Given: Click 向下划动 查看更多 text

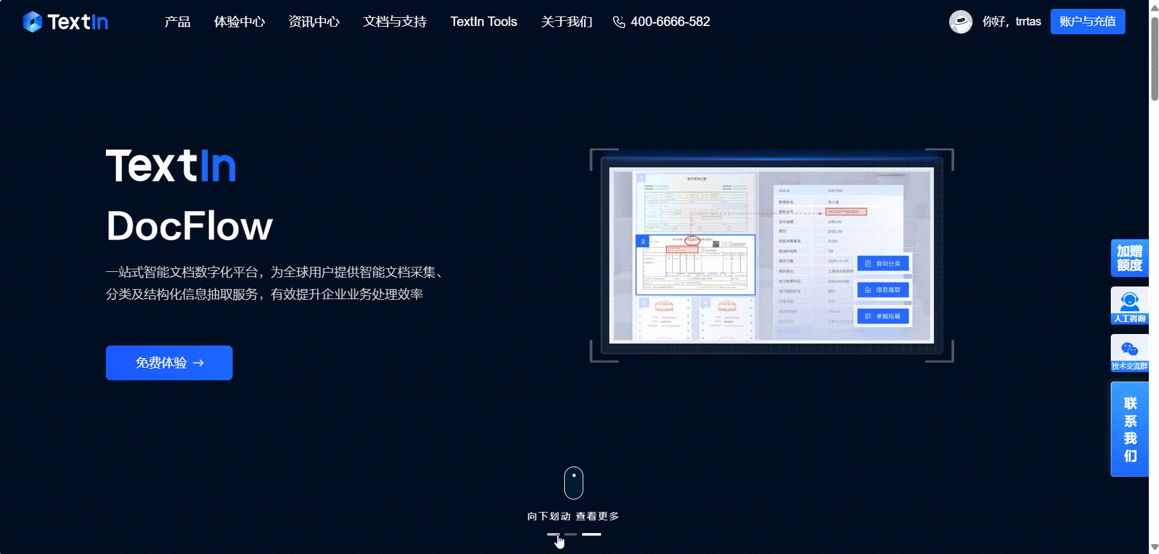Looking at the screenshot, I should click(x=573, y=516).
